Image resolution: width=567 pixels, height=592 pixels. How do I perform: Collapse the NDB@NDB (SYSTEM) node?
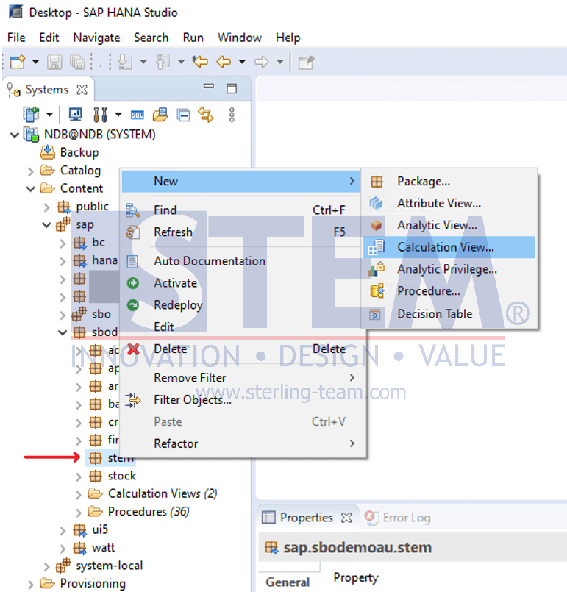(15, 135)
